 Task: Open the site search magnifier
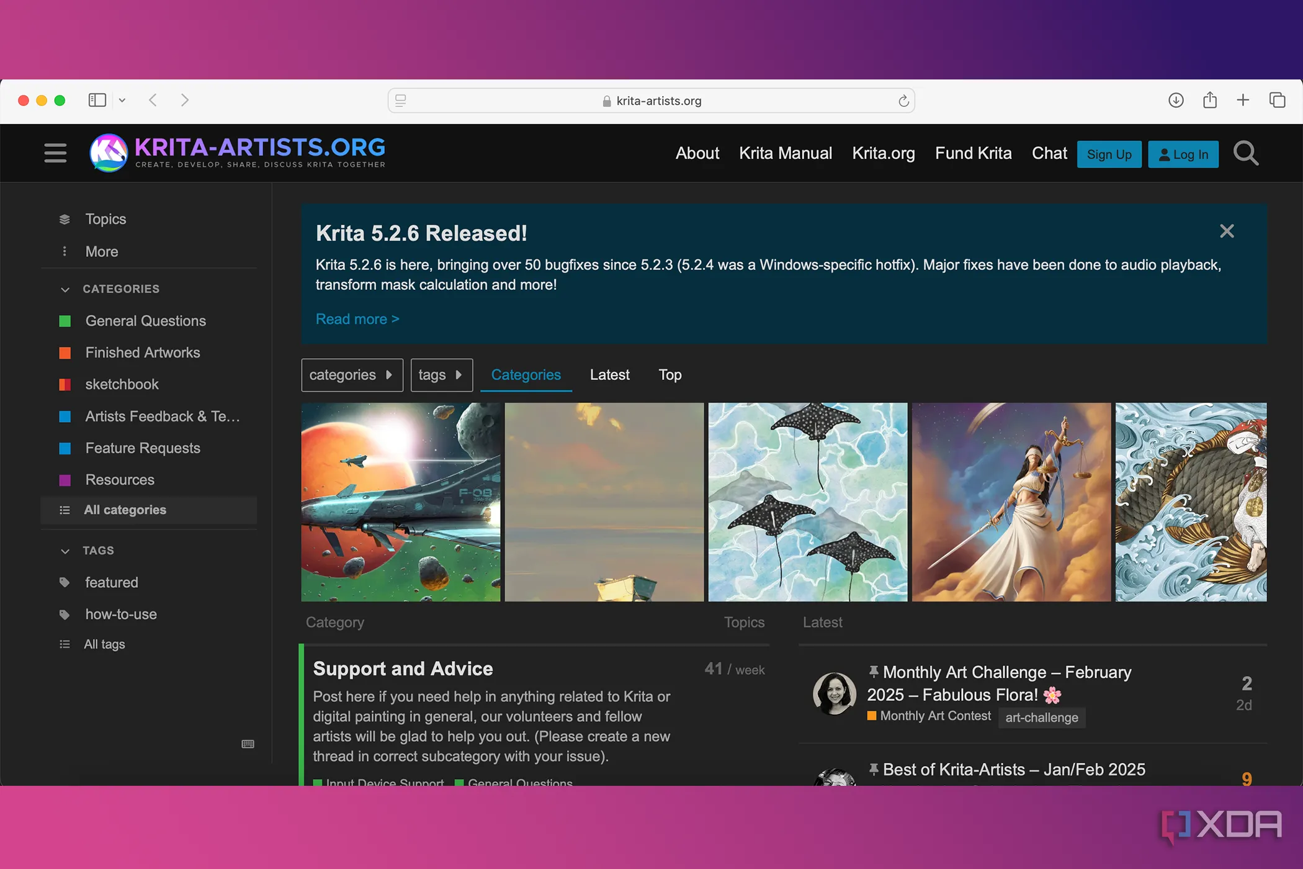click(x=1246, y=153)
